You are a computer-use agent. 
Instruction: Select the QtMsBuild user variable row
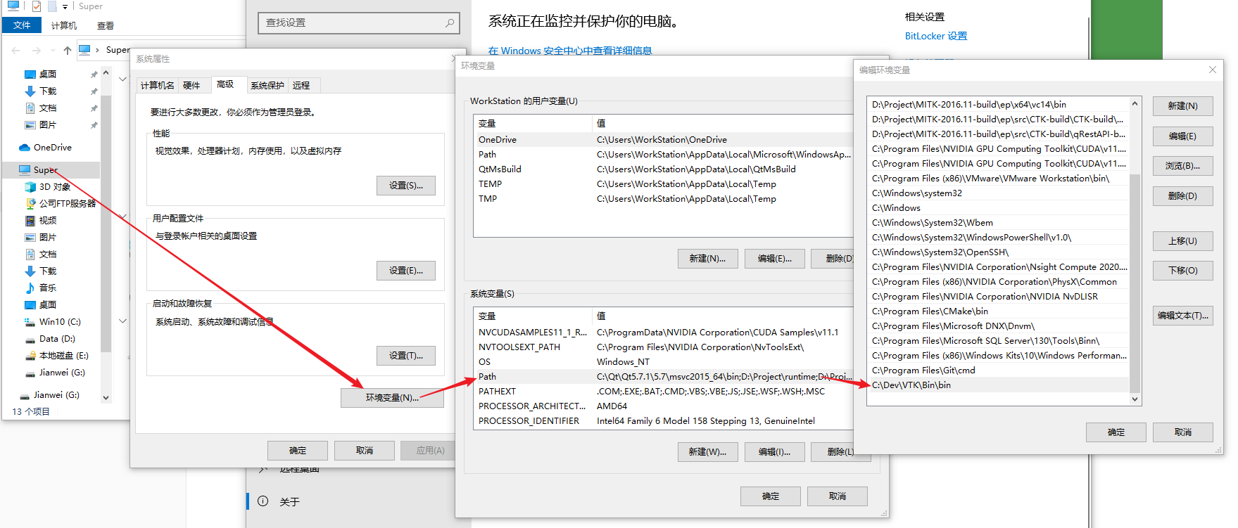coord(664,169)
